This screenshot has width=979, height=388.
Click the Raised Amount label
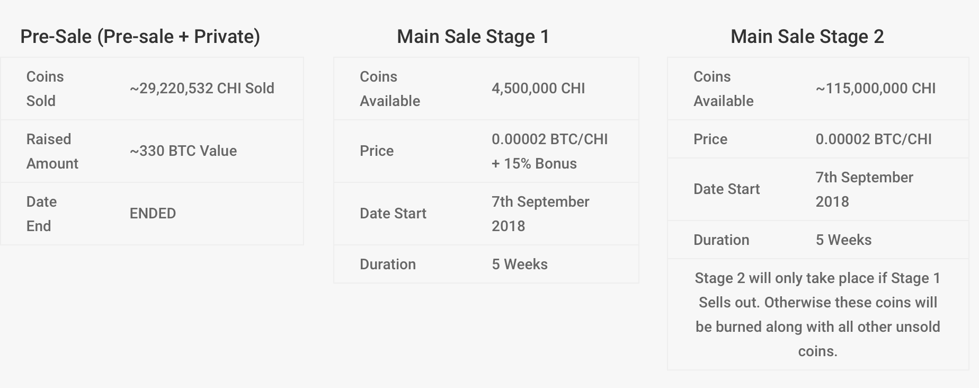click(x=52, y=151)
